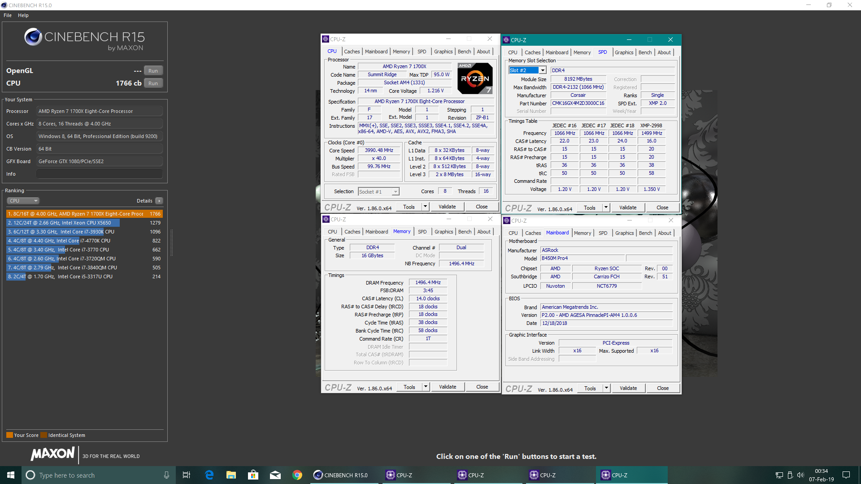Click the microphone icon in search box
Viewport: 861px width, 484px height.
point(166,475)
